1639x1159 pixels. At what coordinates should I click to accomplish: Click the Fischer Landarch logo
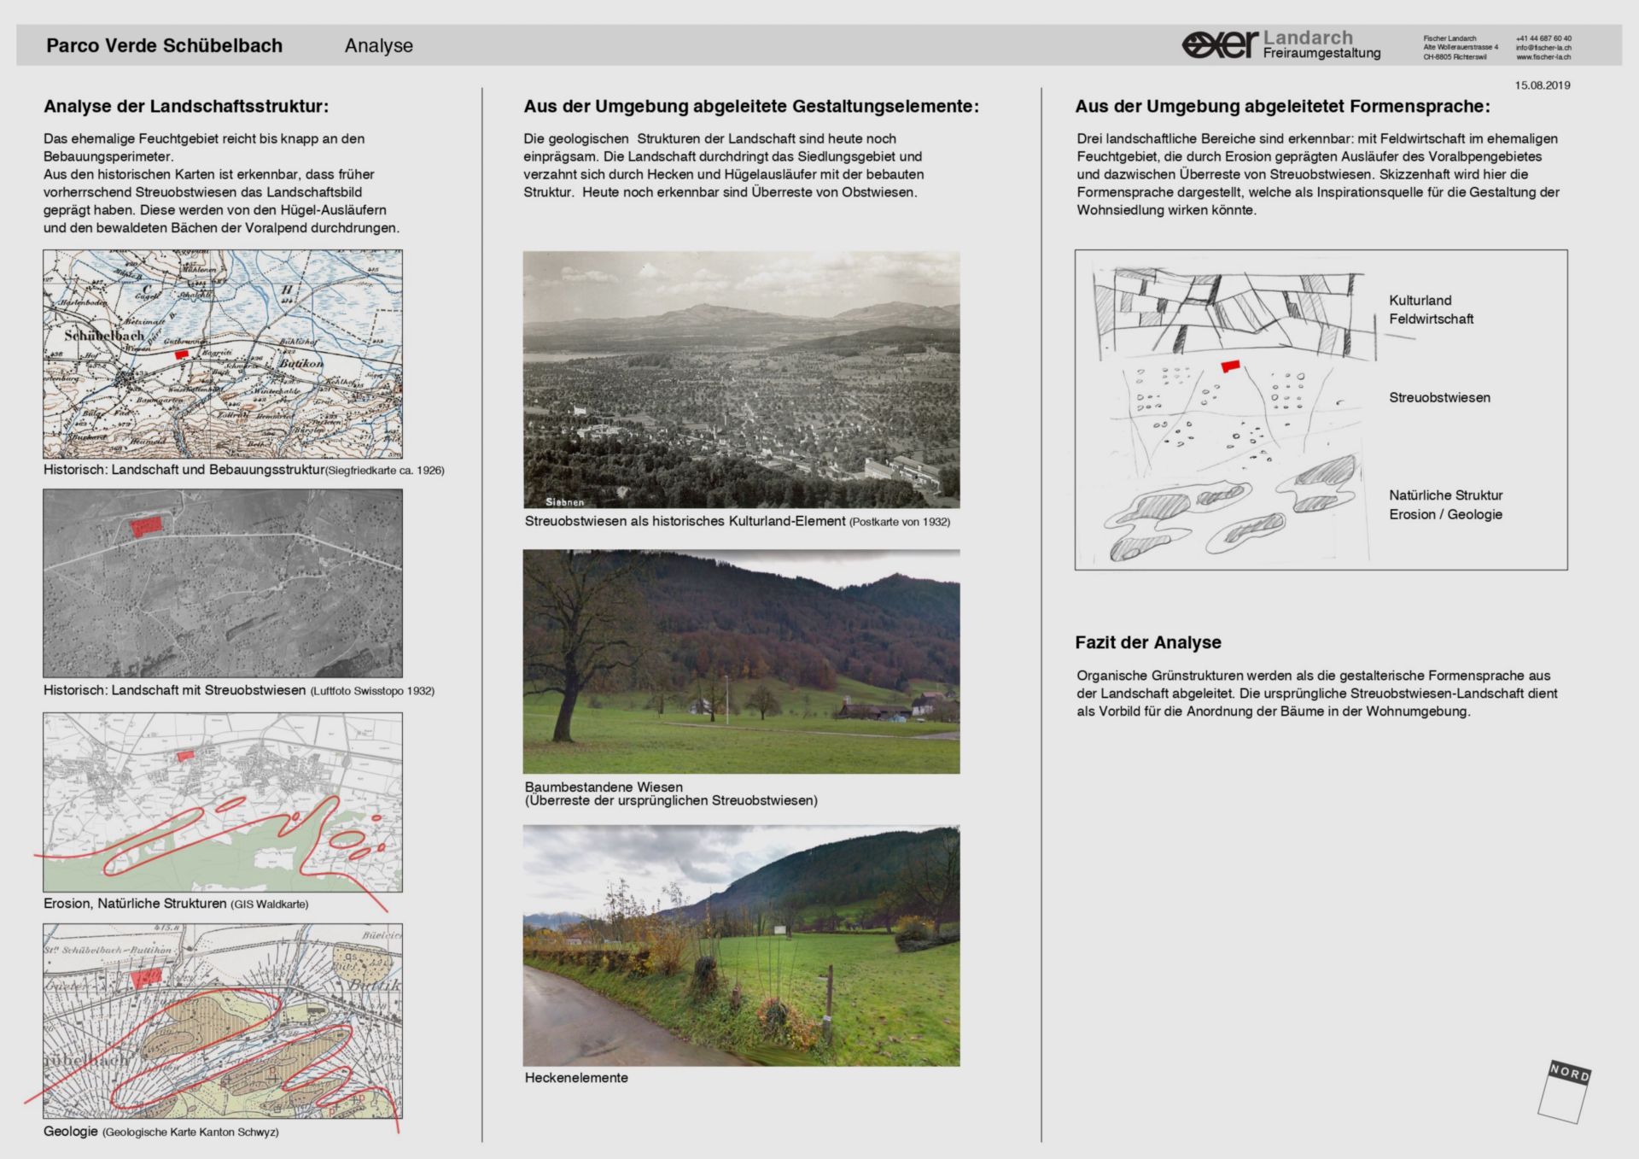(x=1219, y=44)
